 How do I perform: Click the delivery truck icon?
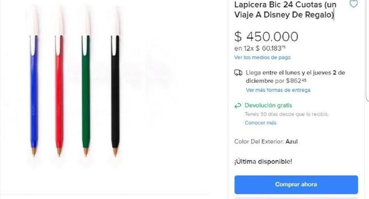pyautogui.click(x=238, y=73)
